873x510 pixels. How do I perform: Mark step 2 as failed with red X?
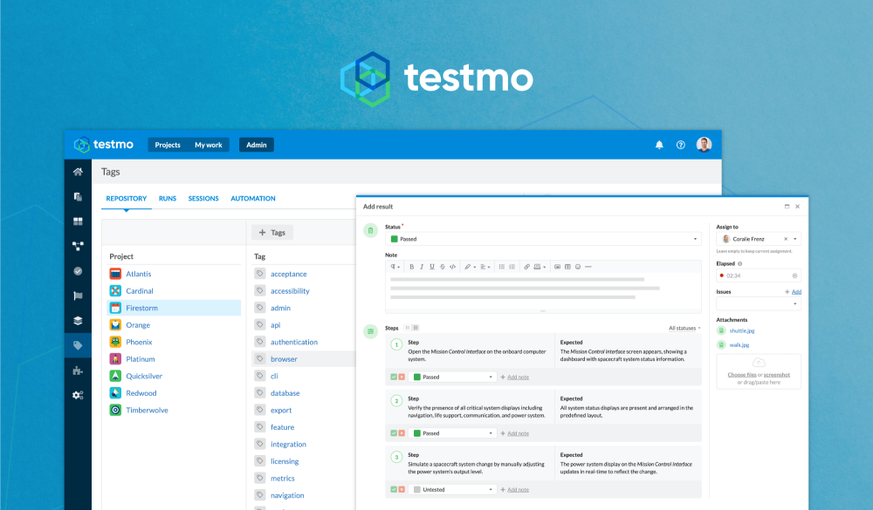[x=402, y=433]
